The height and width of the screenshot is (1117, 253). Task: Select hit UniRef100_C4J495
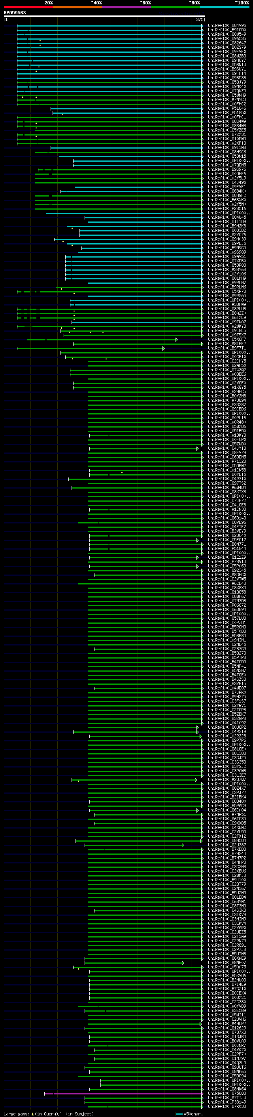click(227, 183)
